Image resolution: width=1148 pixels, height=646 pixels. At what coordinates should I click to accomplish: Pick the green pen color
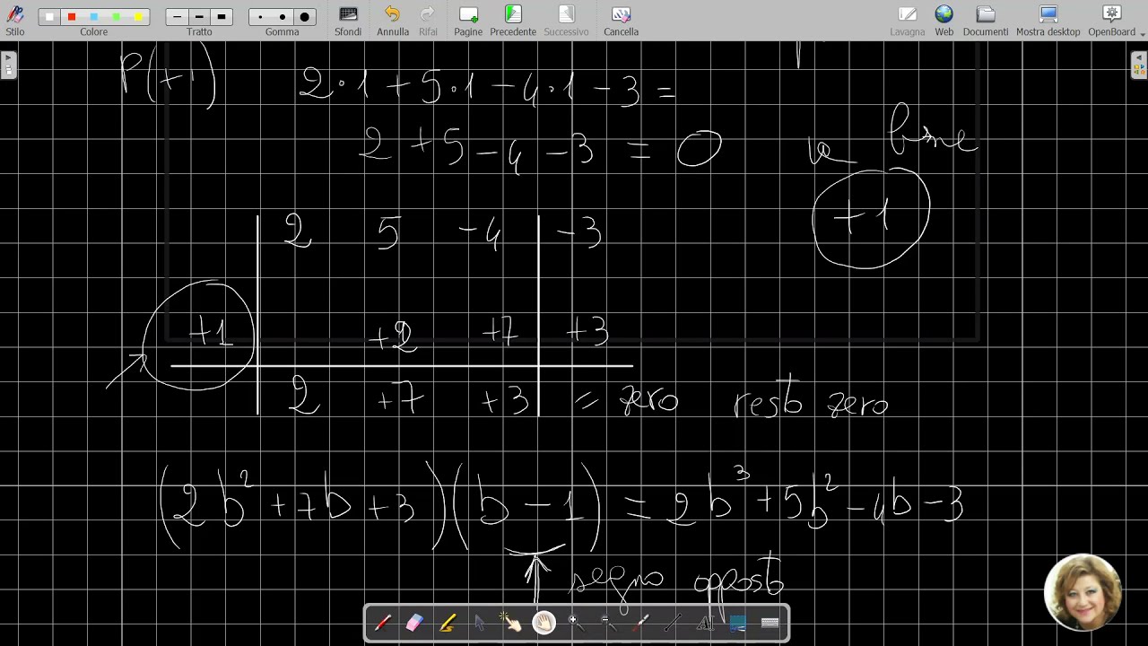117,17
